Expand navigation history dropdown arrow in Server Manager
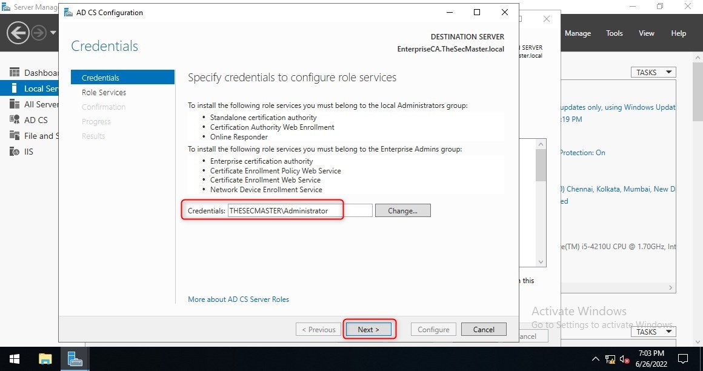 pyautogui.click(x=53, y=33)
